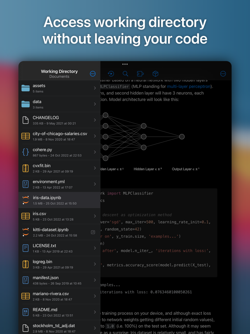Open the packages cube icon
The image size is (250, 334).
pos(156,74)
